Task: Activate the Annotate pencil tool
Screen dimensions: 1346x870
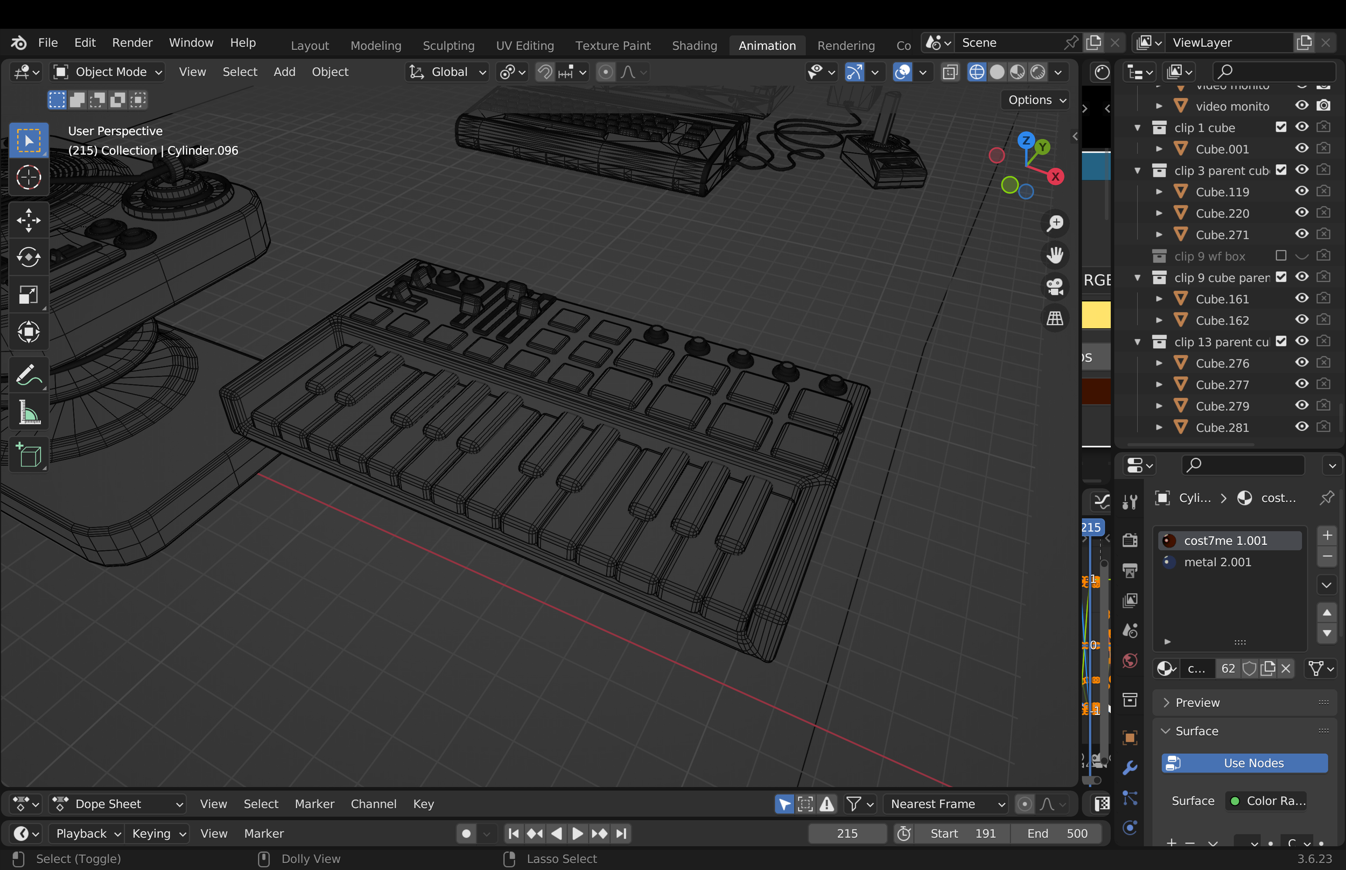Action: (28, 375)
